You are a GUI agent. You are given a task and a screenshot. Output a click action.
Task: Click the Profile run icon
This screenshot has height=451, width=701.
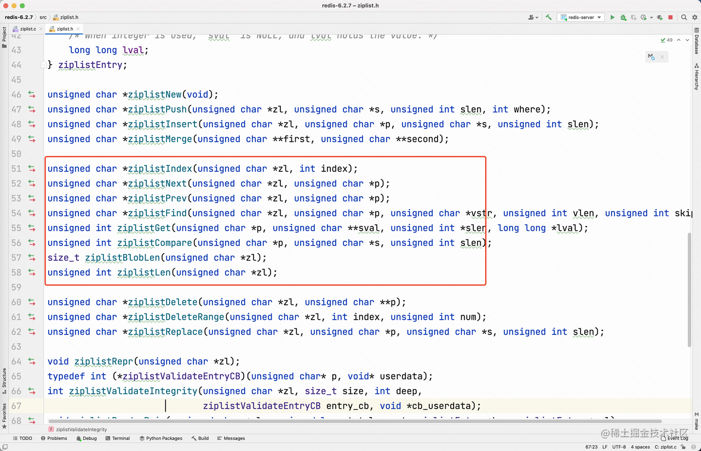coord(643,18)
